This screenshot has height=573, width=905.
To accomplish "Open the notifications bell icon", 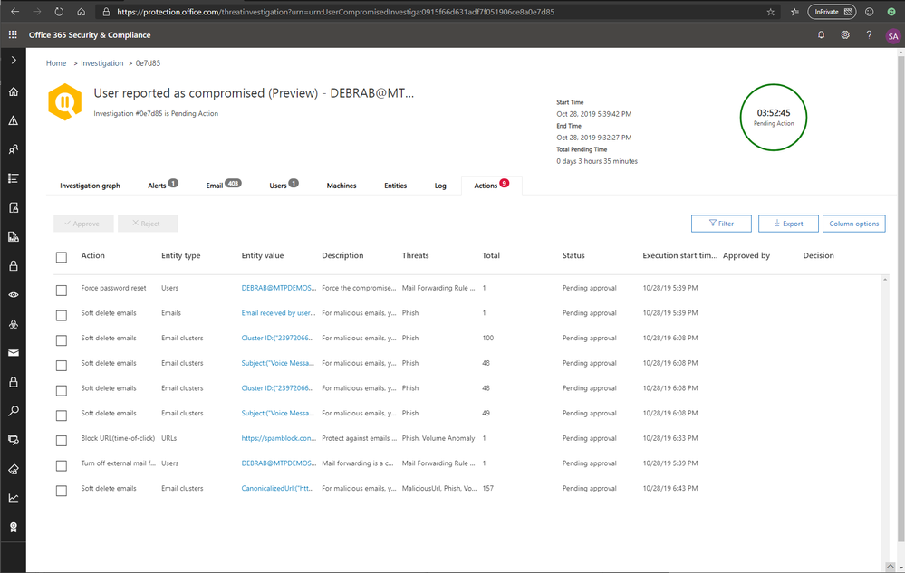I will tap(821, 35).
